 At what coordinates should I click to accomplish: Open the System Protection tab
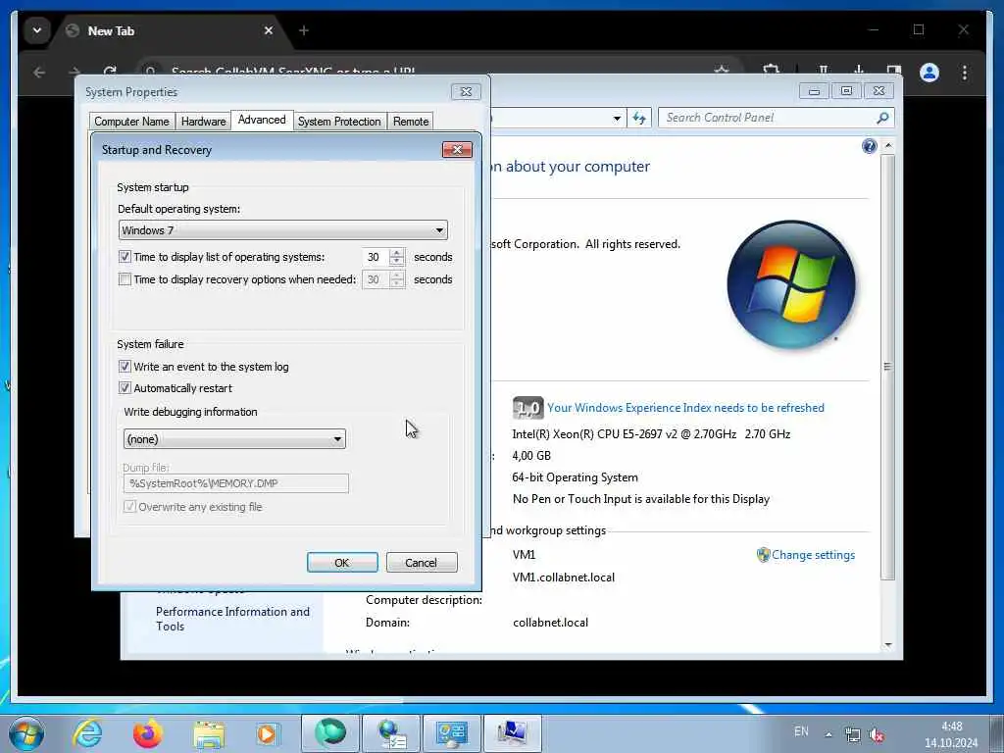click(x=339, y=121)
